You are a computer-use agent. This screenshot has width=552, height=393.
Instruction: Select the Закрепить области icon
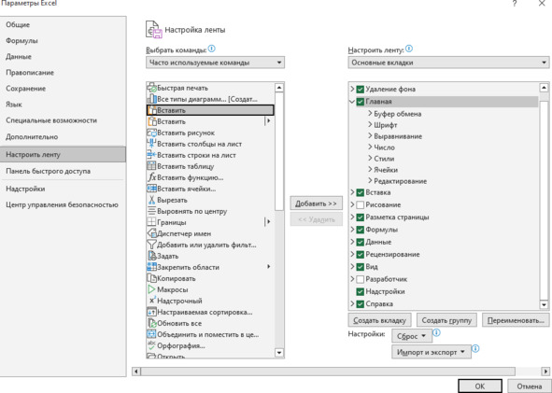[151, 267]
